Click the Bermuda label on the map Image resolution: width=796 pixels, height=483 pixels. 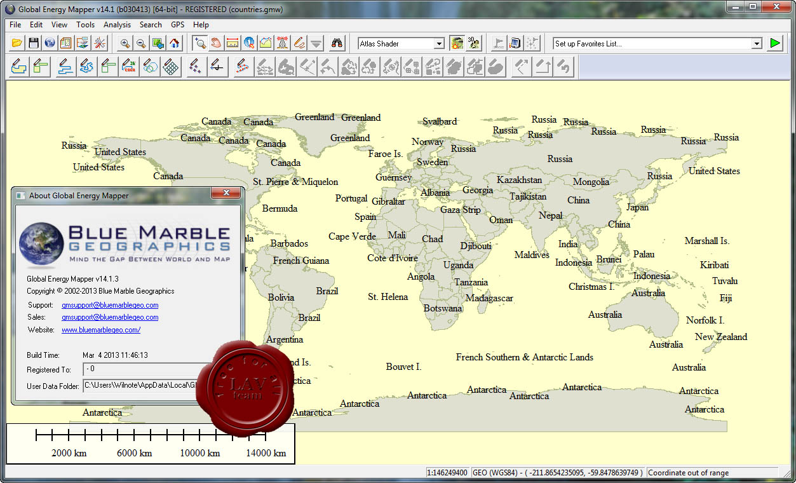click(280, 208)
